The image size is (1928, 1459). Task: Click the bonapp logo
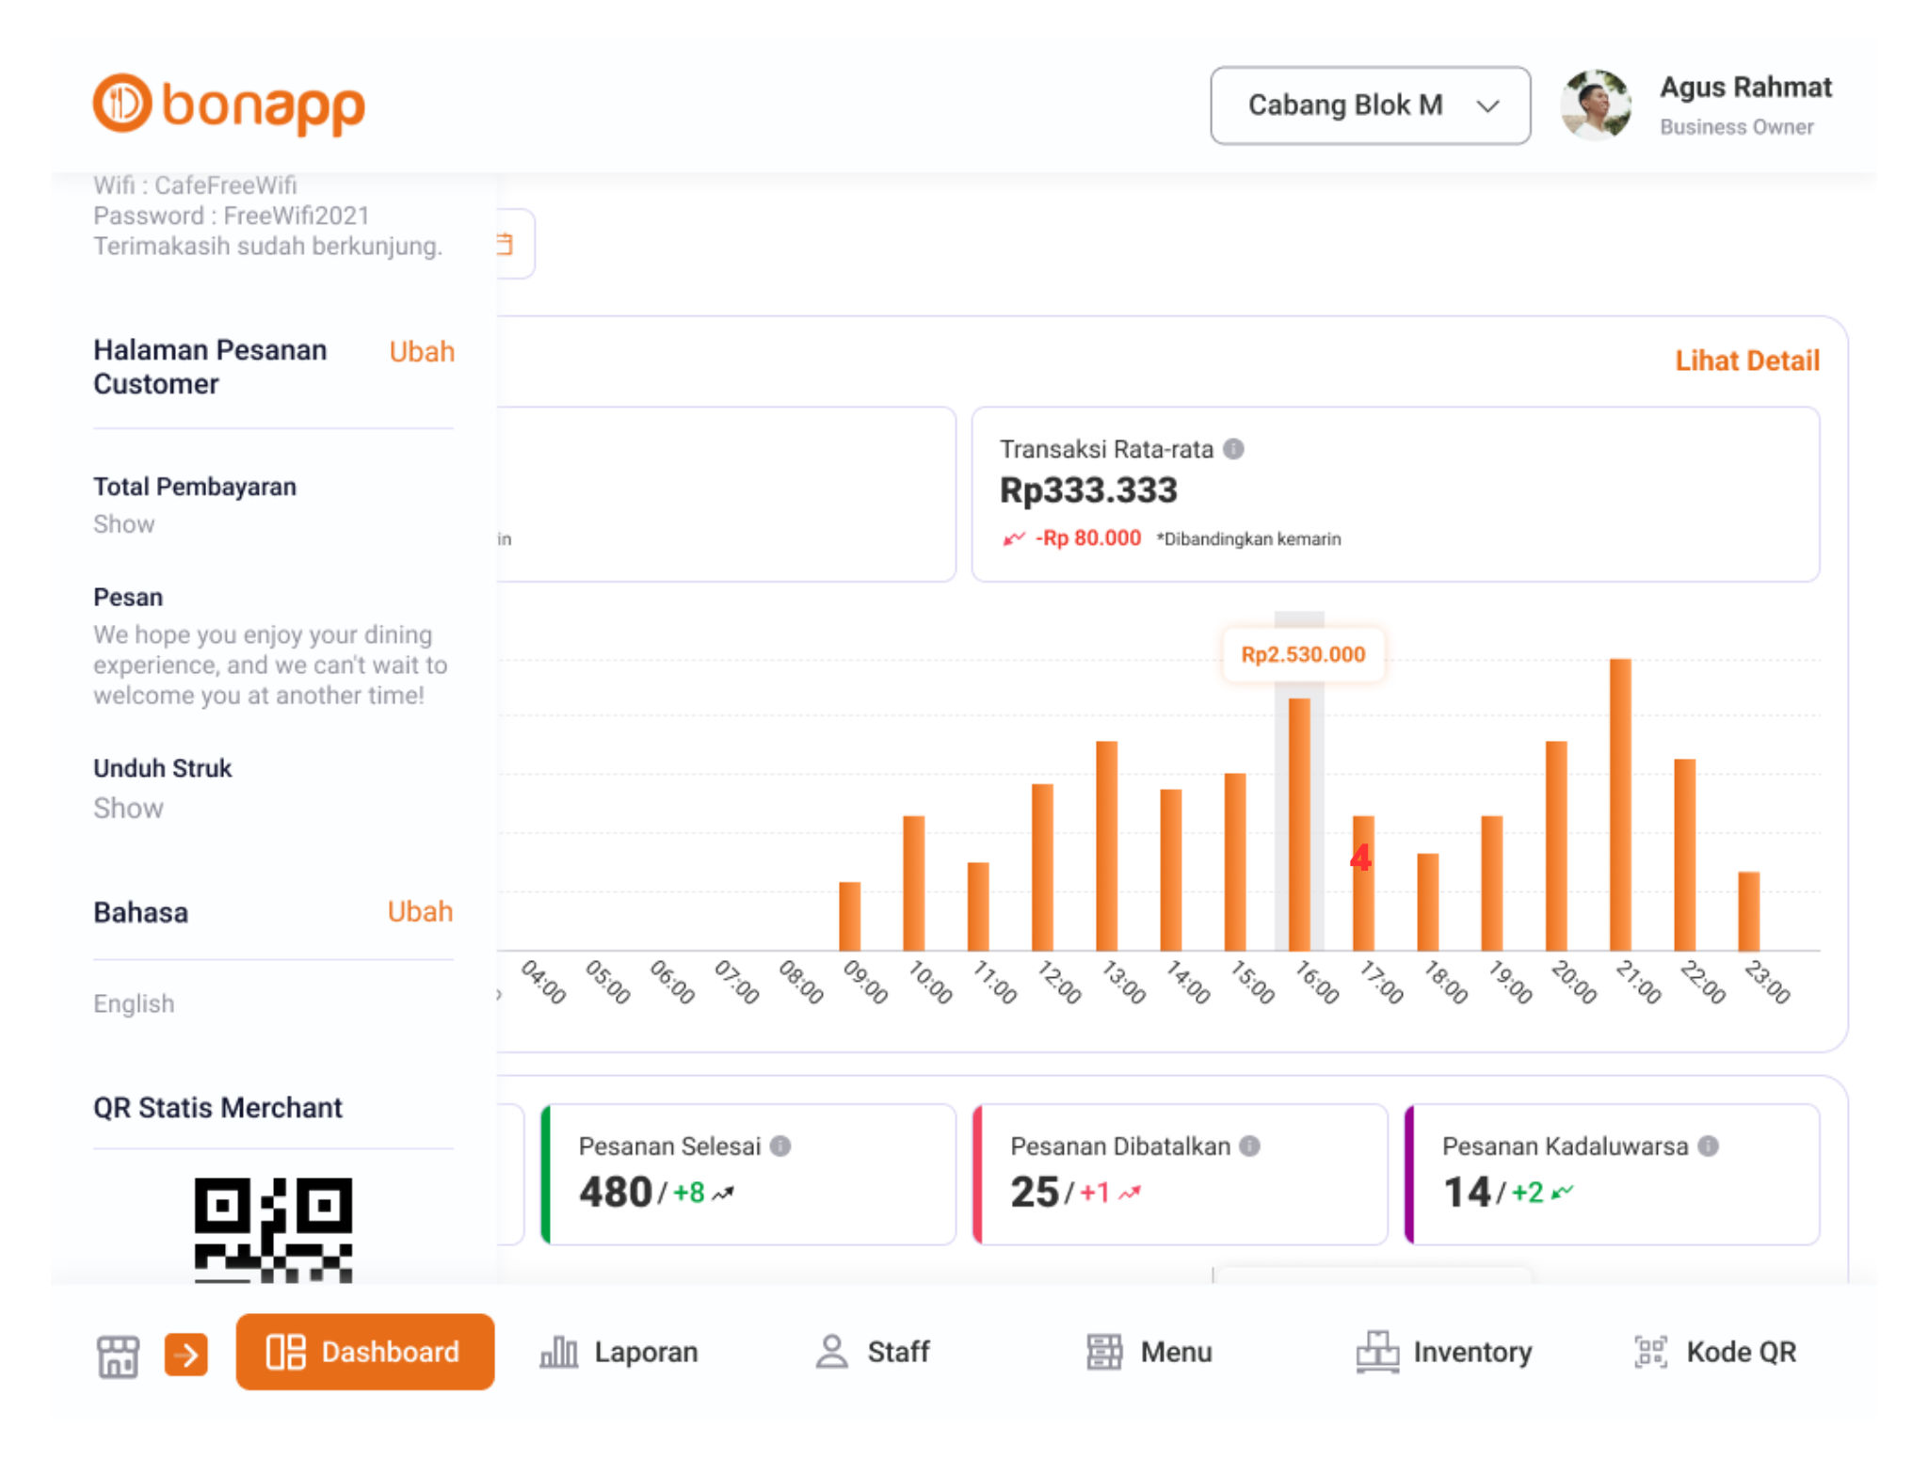pos(229,104)
